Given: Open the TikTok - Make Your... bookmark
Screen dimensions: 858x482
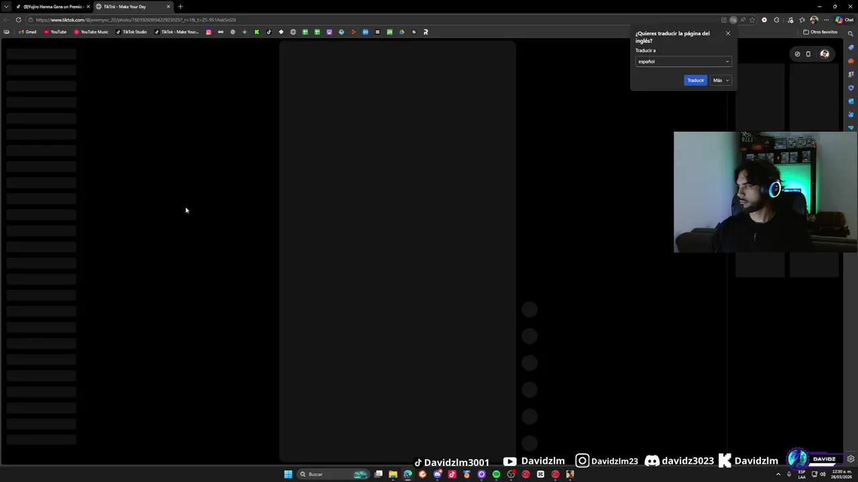Looking at the screenshot, I should (x=176, y=32).
